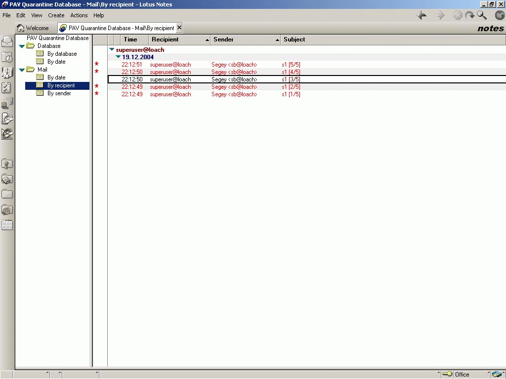Click the Refresh navigation icon

(470, 15)
